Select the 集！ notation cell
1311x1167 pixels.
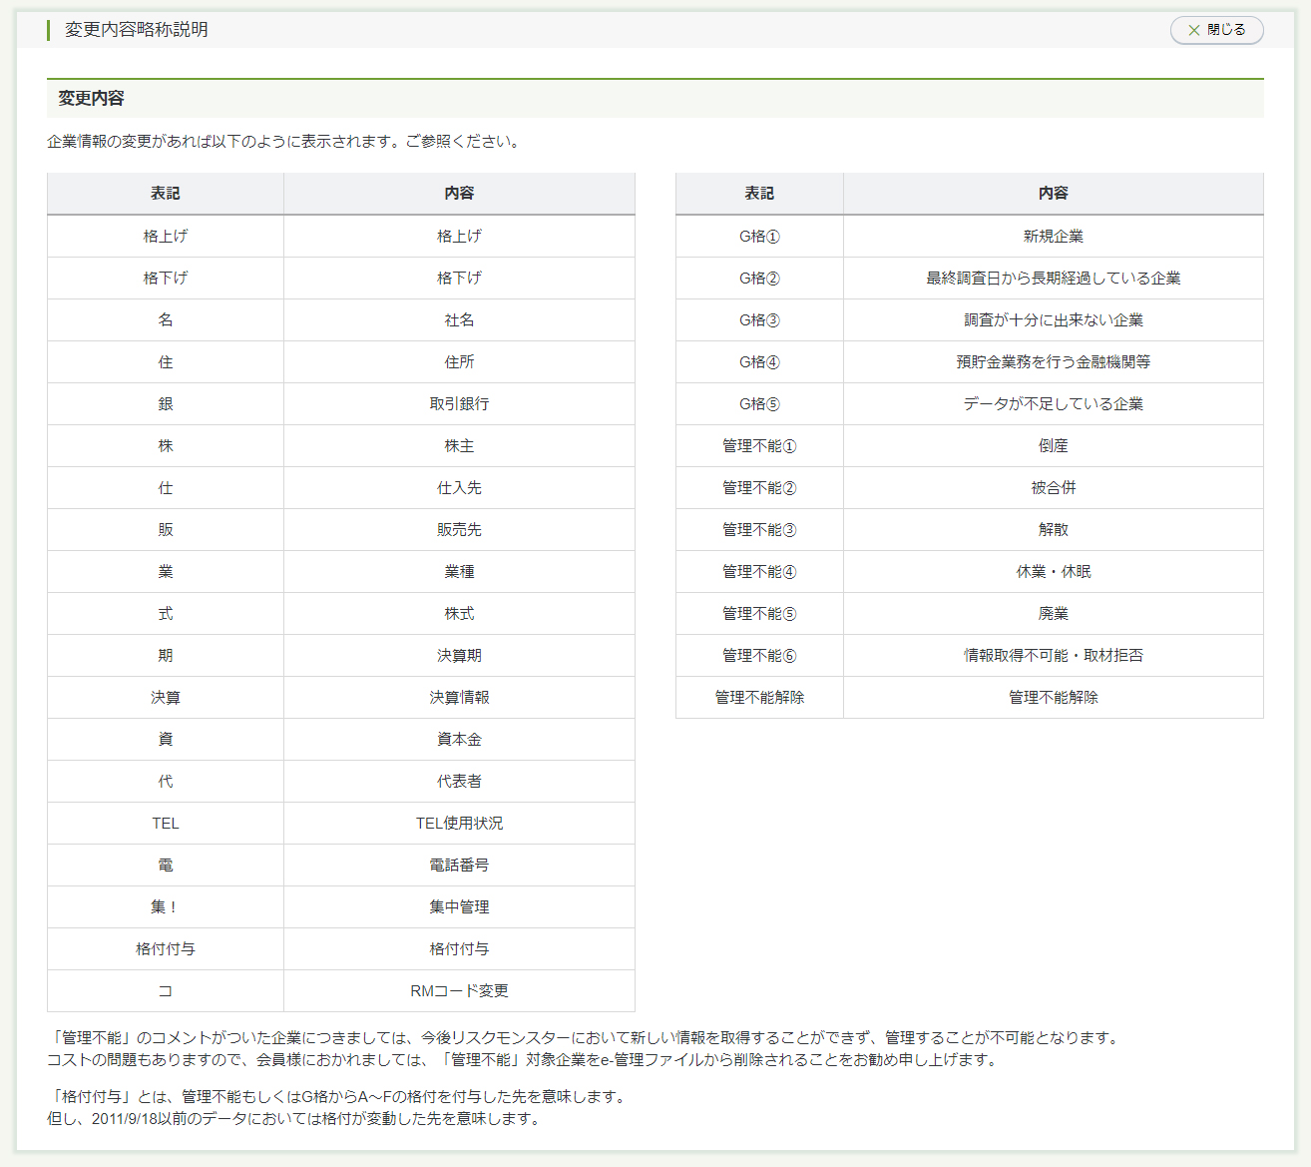coord(166,907)
